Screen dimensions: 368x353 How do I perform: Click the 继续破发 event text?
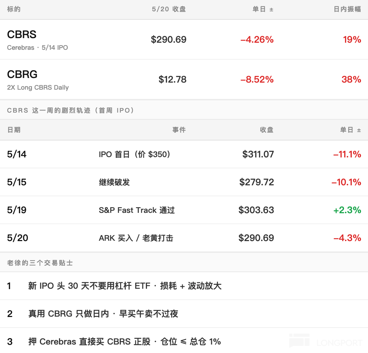[x=114, y=182]
